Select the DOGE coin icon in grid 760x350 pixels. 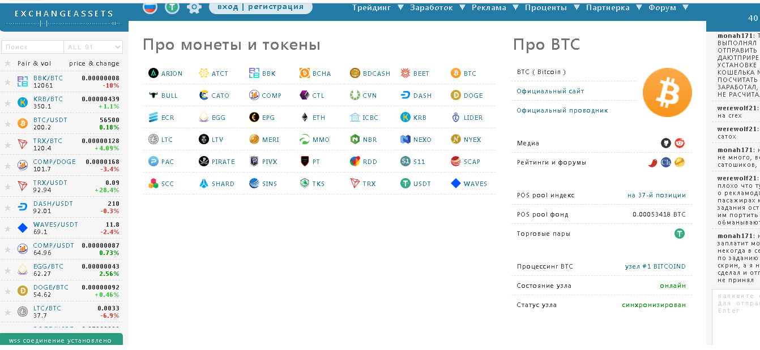click(x=456, y=96)
